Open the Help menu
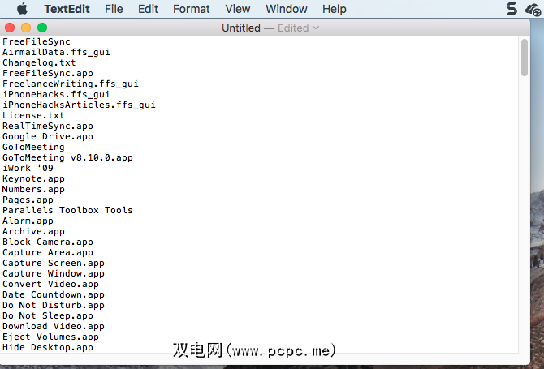 (x=334, y=9)
